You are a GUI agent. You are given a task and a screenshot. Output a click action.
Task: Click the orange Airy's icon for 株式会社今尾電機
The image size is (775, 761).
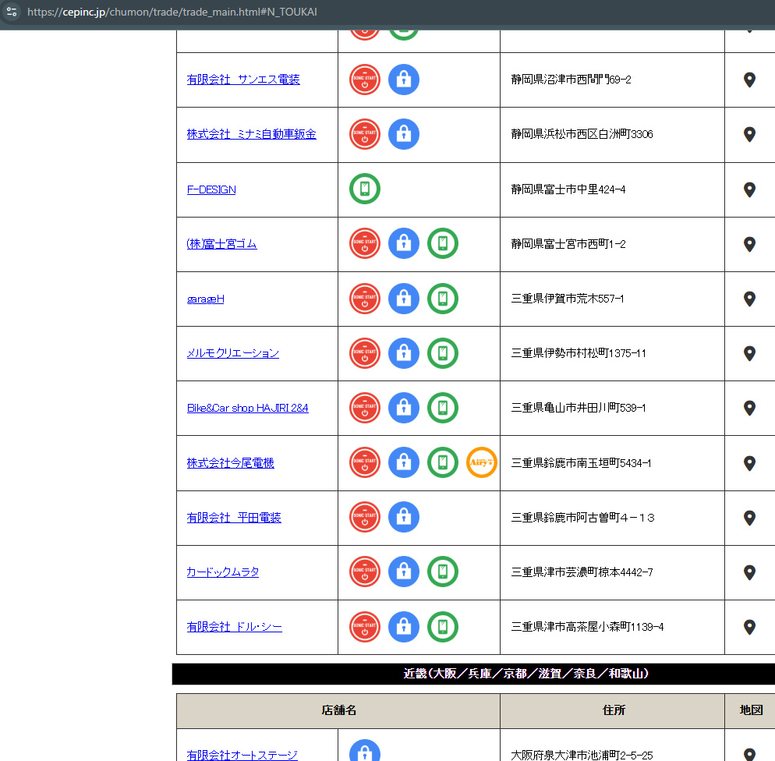481,462
